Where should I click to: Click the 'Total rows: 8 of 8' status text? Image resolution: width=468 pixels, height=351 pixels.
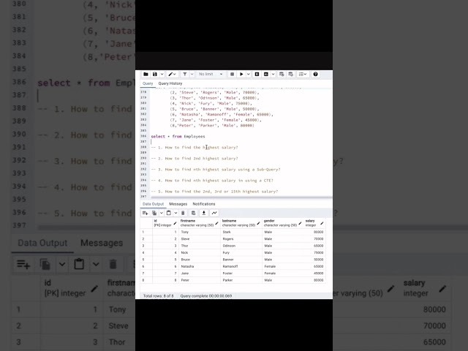coord(158,296)
